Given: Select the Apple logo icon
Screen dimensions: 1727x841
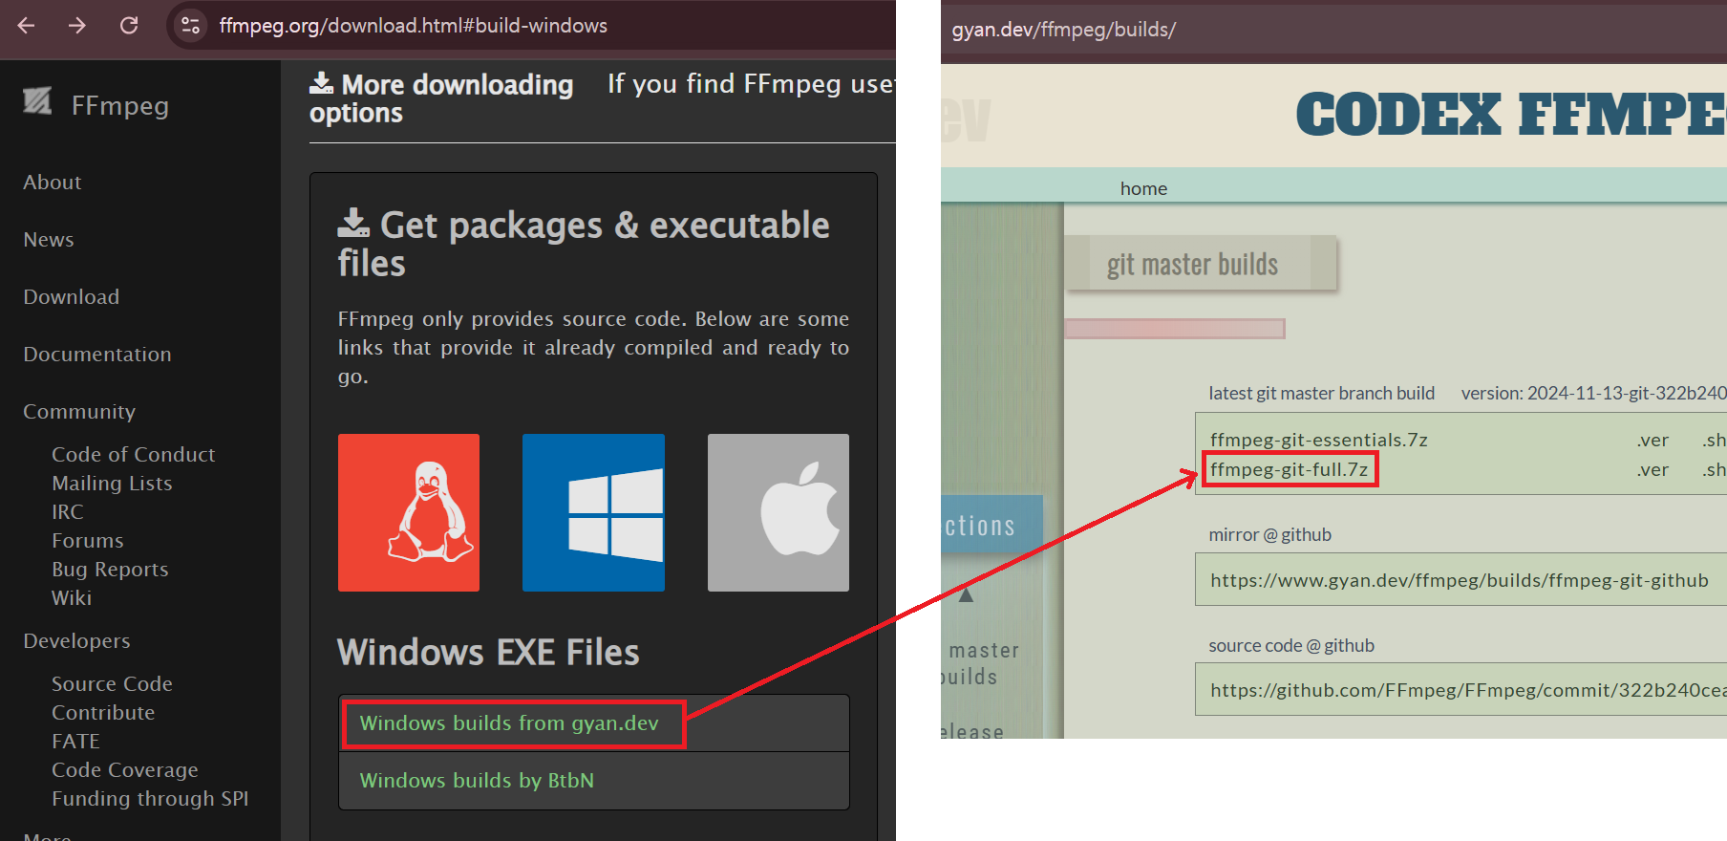Looking at the screenshot, I should 778,512.
